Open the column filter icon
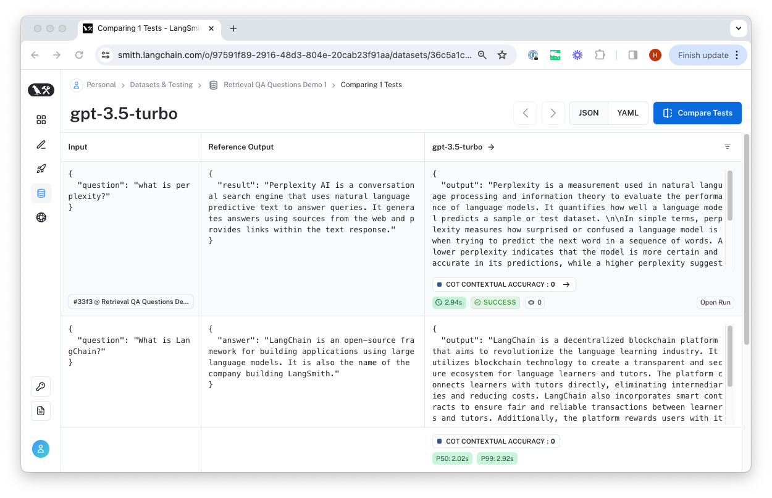This screenshot has width=772, height=498. [728, 147]
